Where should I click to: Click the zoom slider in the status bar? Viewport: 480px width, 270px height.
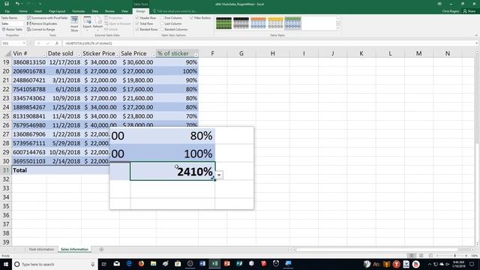(455, 256)
